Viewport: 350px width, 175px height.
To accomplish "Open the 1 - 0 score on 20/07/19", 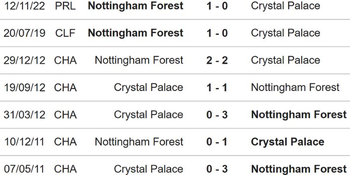I will pyautogui.click(x=217, y=33).
